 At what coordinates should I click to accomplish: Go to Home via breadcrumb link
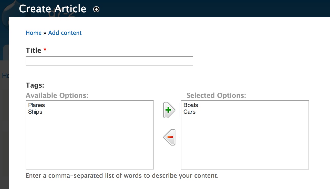[34, 33]
